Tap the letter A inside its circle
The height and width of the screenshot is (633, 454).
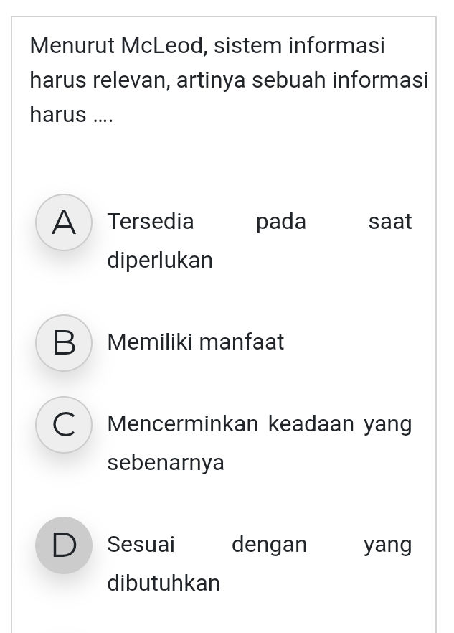tap(64, 222)
